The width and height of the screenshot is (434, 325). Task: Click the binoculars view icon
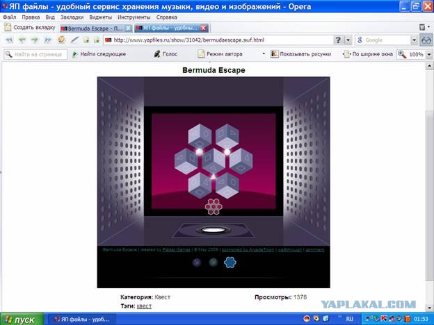(x=426, y=40)
